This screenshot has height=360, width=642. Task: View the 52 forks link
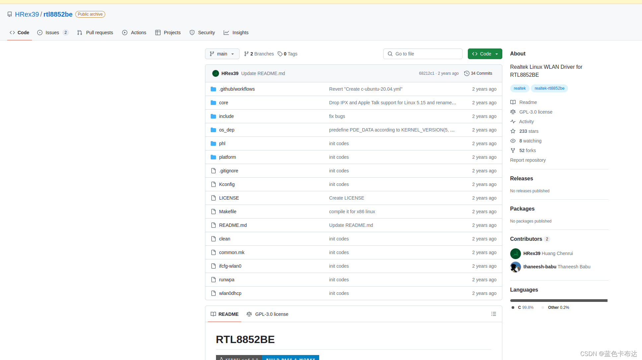[523, 150]
